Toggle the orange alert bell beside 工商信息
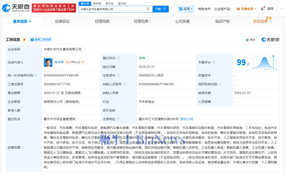This screenshot has height=175, width=285. [24, 39]
